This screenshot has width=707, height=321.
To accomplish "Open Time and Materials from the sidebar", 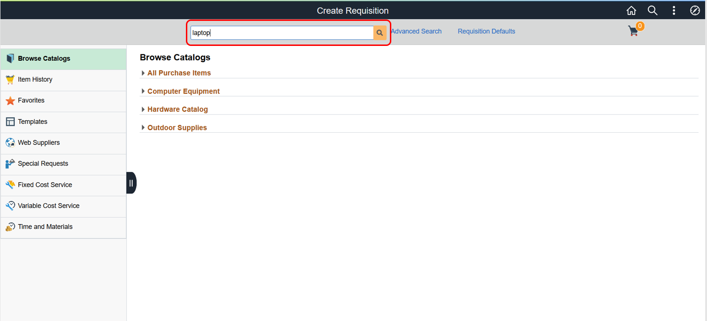I will tap(64, 228).
